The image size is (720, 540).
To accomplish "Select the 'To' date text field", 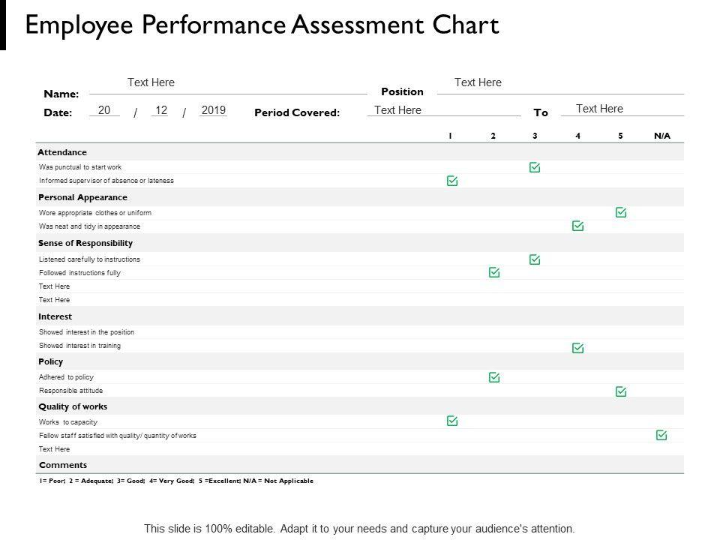I will click(x=599, y=109).
